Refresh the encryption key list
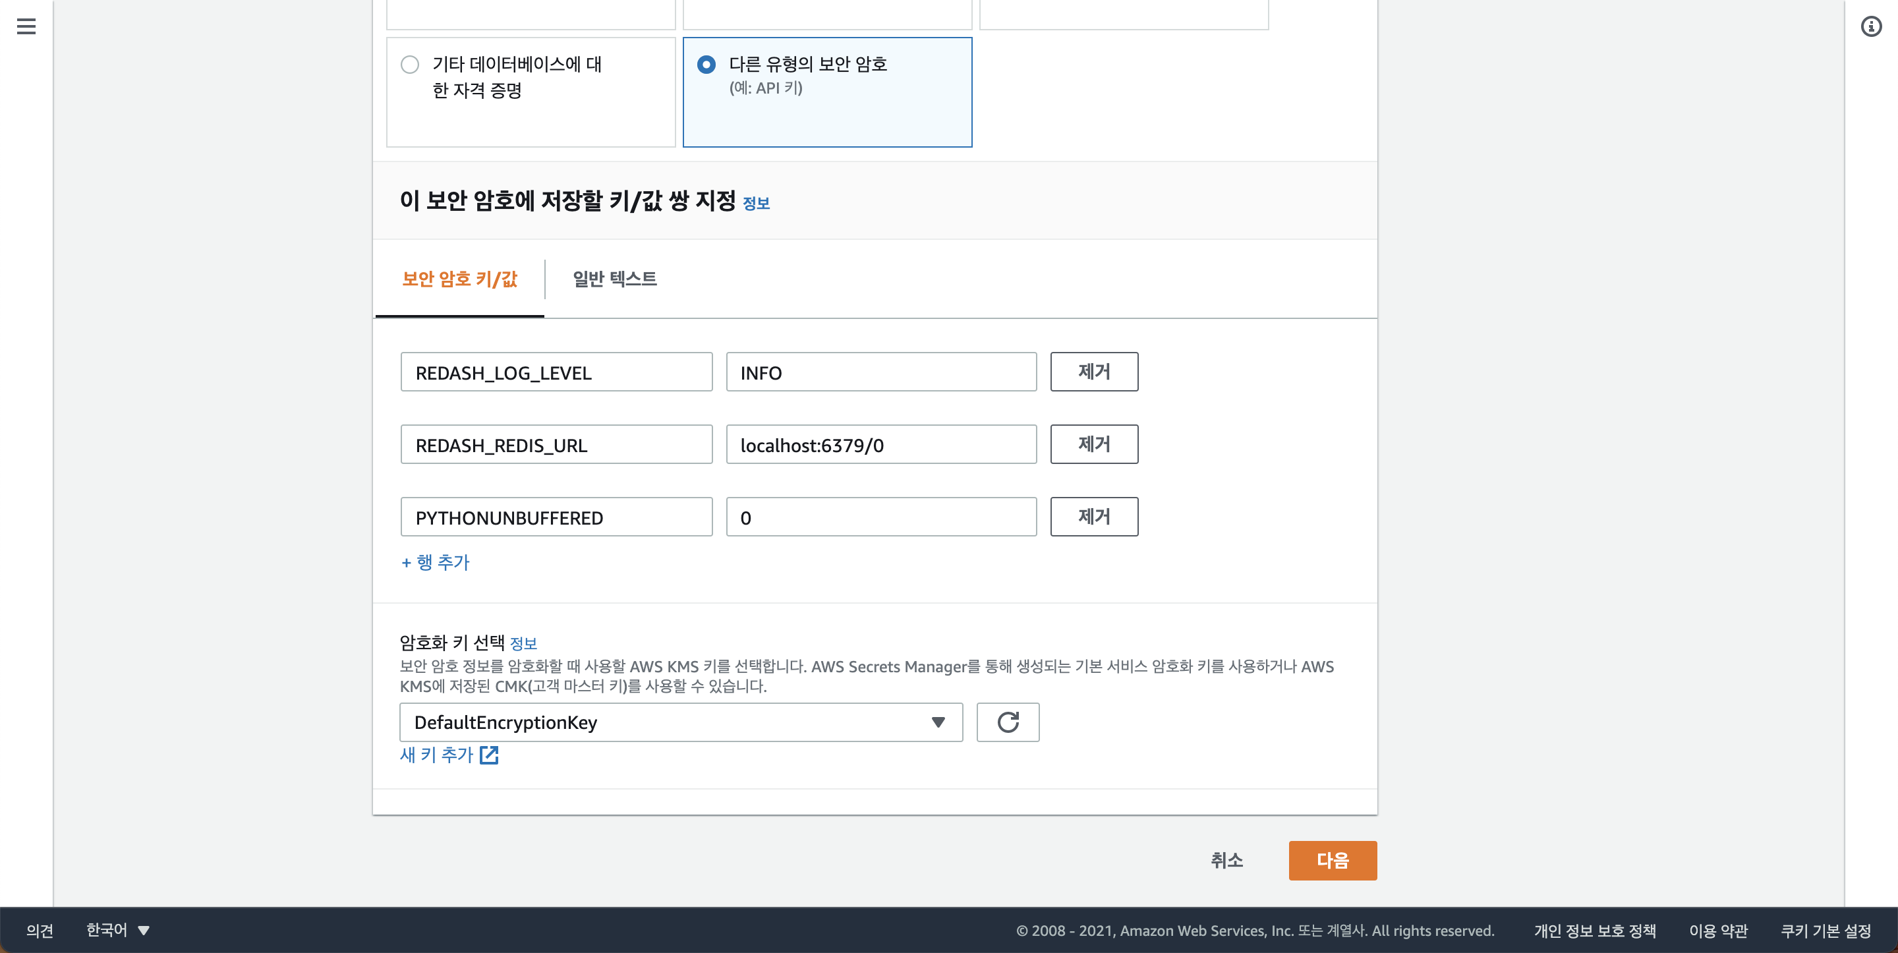Image resolution: width=1898 pixels, height=953 pixels. click(1007, 722)
